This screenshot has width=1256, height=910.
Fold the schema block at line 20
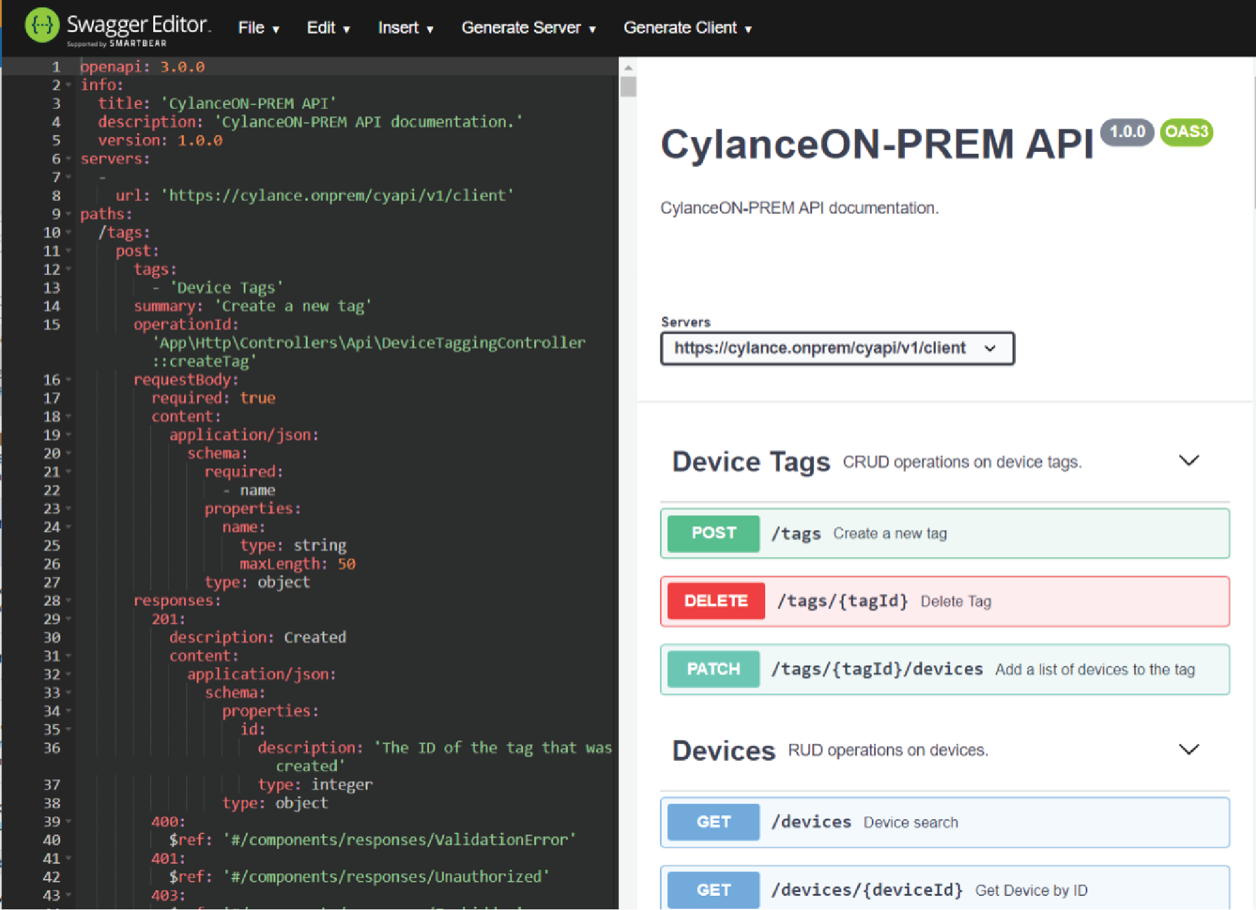click(x=68, y=453)
